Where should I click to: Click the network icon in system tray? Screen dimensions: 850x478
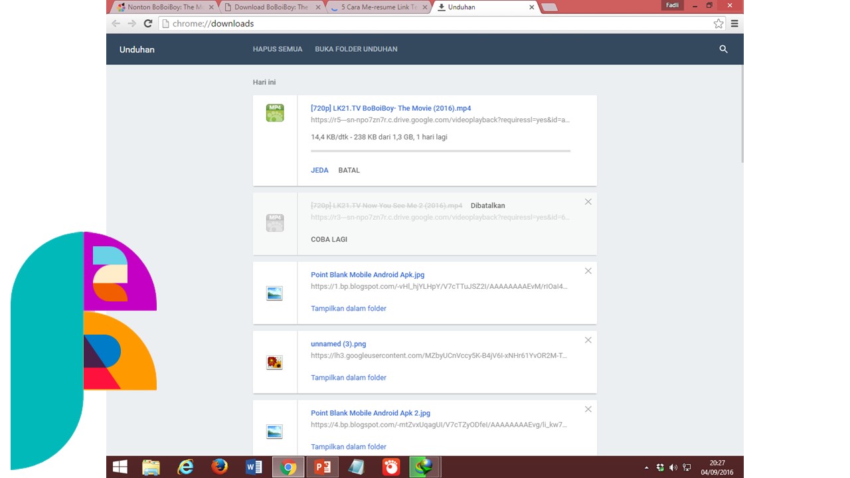pos(687,467)
